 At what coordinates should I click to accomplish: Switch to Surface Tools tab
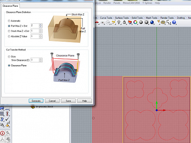click(x=122, y=18)
